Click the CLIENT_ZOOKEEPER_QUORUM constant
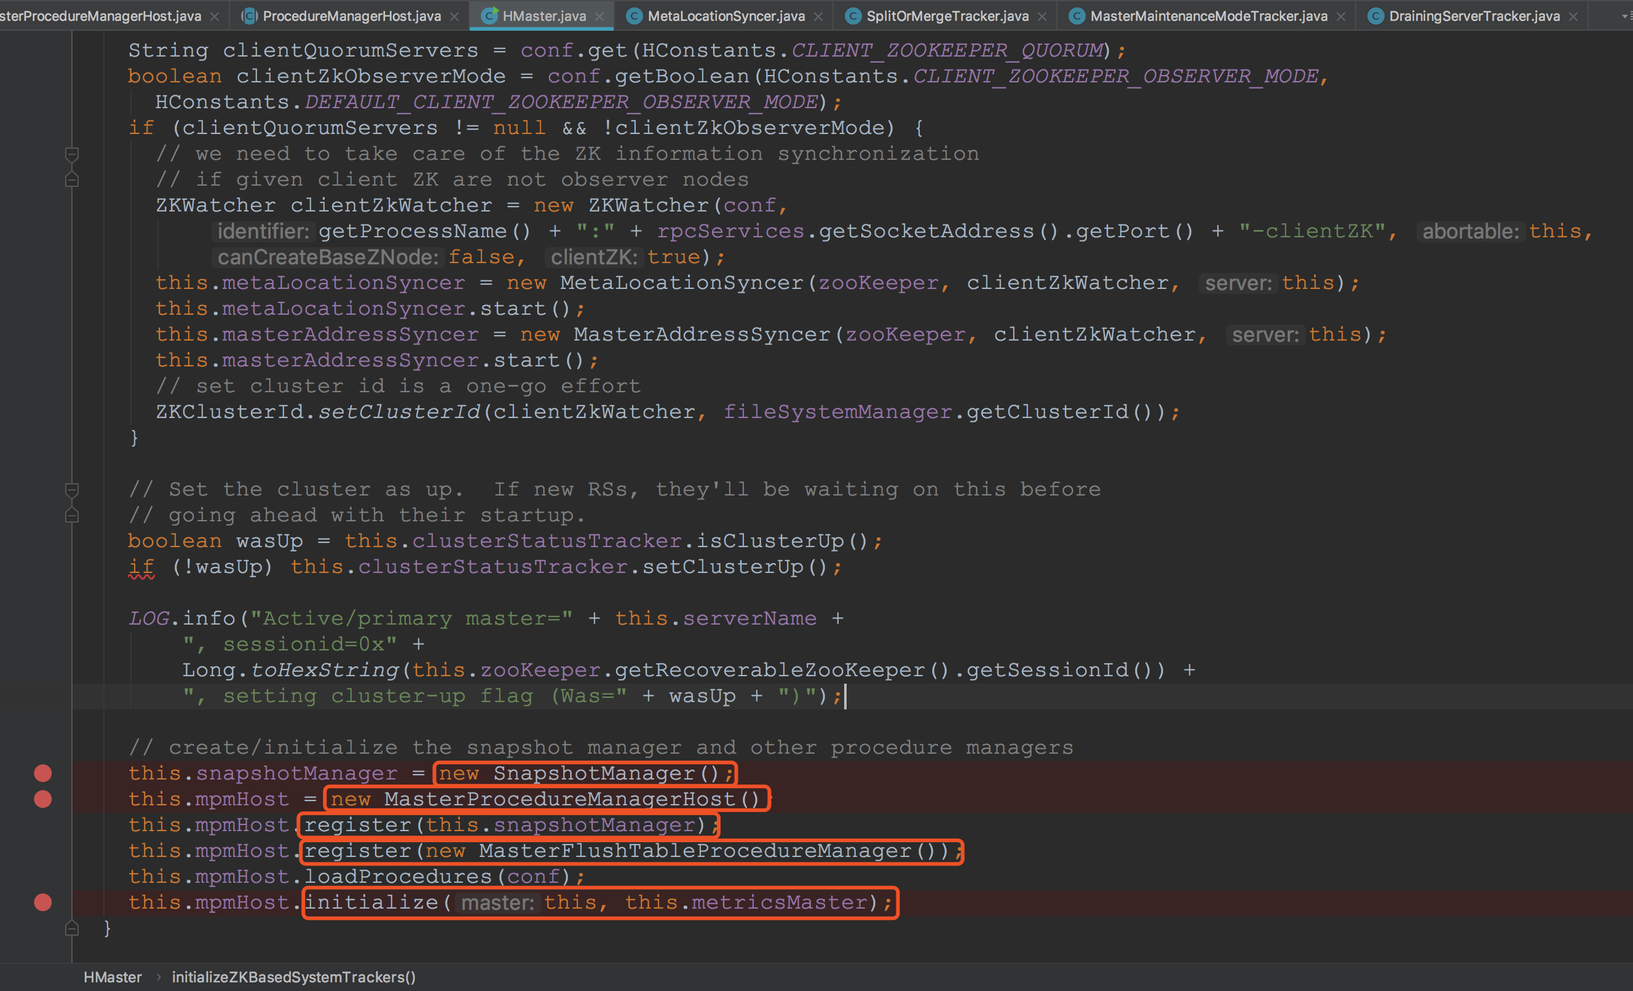Viewport: 1633px width, 991px height. click(947, 50)
